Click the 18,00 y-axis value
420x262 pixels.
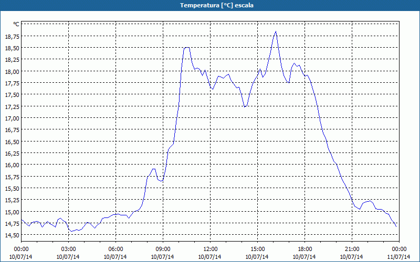point(12,71)
